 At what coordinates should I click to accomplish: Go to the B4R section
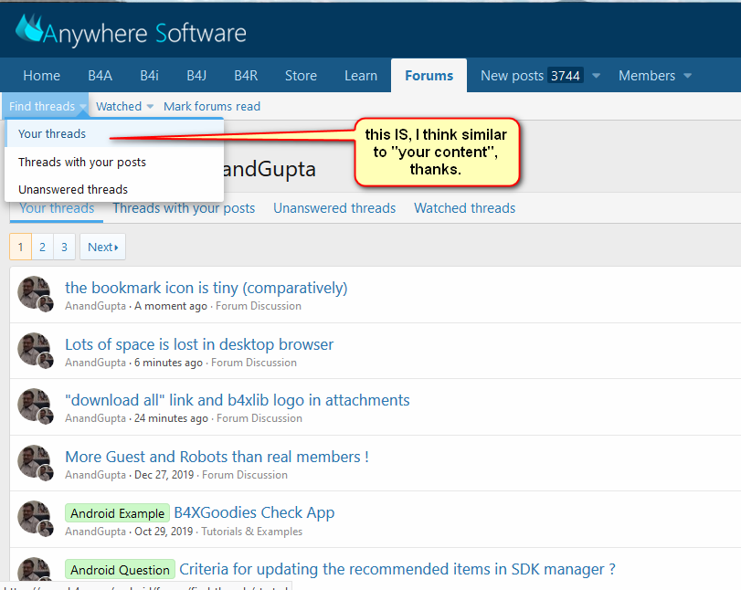(x=246, y=76)
